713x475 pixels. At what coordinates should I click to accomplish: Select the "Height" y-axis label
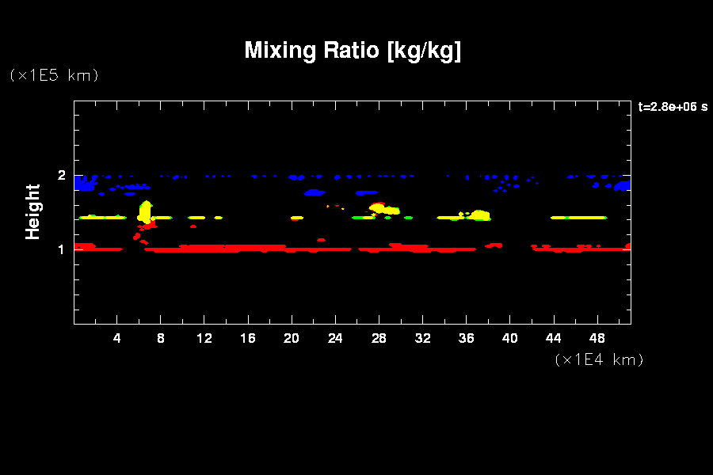click(x=33, y=211)
